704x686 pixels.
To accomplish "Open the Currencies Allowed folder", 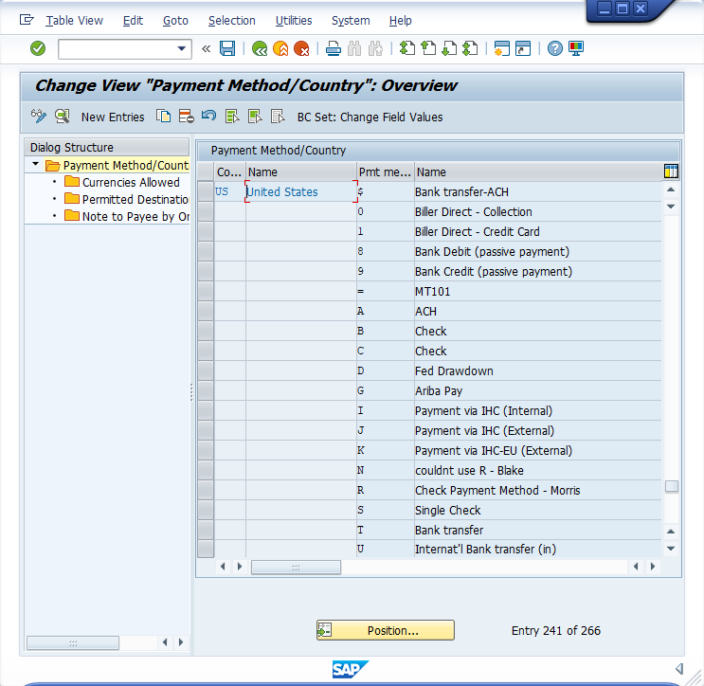I will [x=72, y=182].
